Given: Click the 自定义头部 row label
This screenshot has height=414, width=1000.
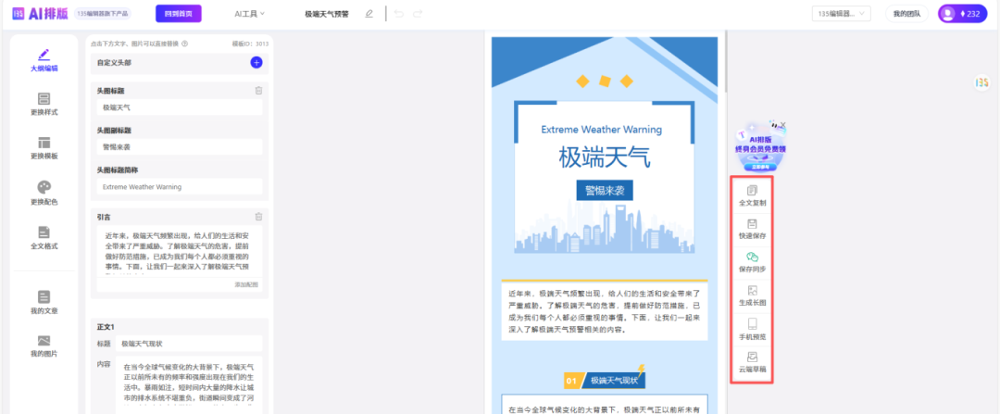Looking at the screenshot, I should [x=114, y=62].
